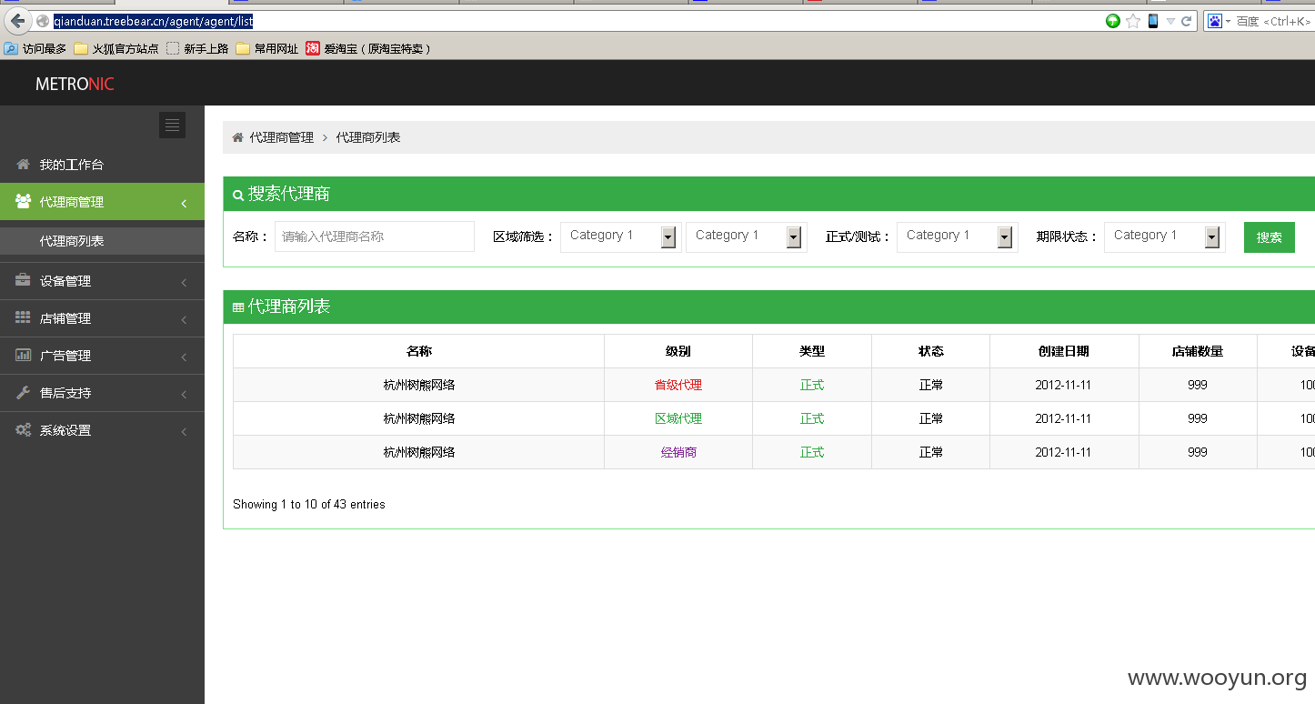Image resolution: width=1315 pixels, height=704 pixels.
Task: Click the briefcase icon beside 设备管理
Action: click(24, 280)
